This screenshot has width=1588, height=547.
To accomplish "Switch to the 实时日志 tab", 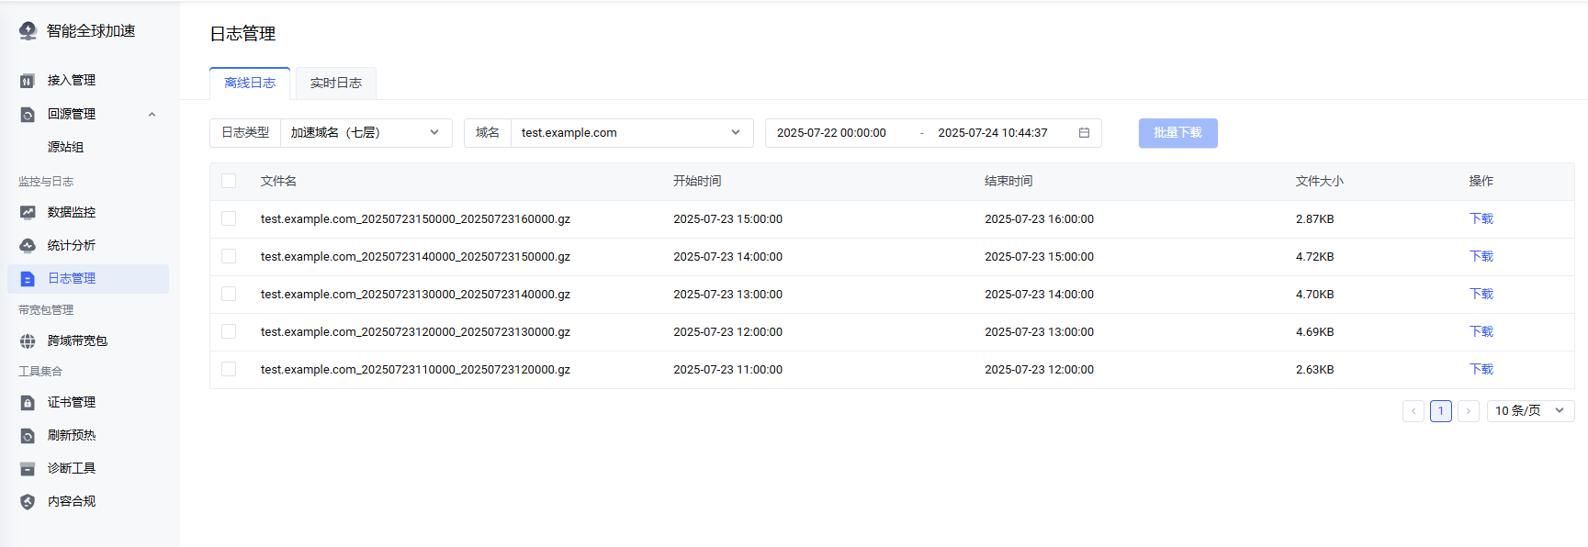I will tap(335, 84).
